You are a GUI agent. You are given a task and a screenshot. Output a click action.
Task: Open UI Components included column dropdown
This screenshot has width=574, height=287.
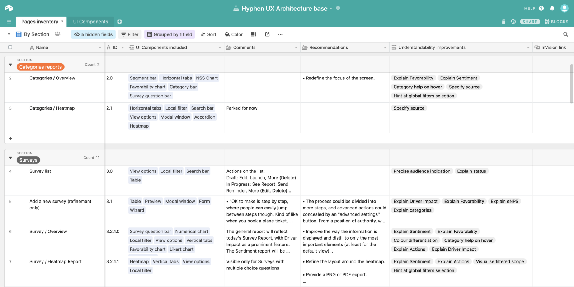point(220,47)
